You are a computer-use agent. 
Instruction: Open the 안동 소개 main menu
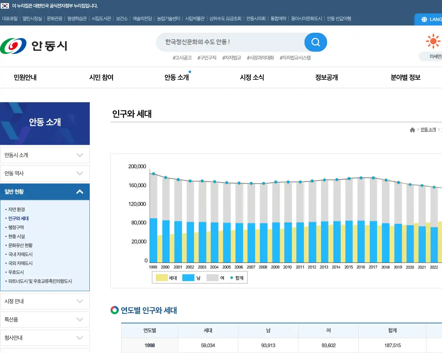click(x=176, y=78)
